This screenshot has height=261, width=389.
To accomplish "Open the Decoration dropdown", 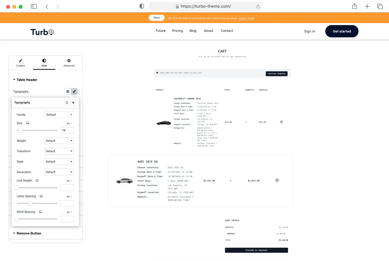I will pos(59,172).
